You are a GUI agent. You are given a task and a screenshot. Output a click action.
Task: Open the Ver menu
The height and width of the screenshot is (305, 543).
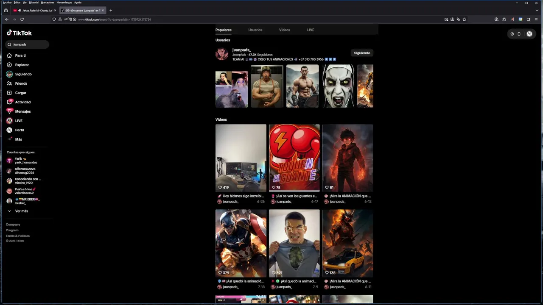pos(24,3)
